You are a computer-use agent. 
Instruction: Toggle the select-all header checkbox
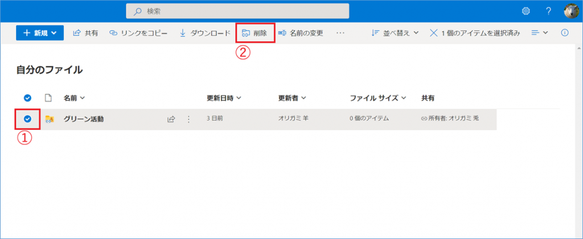(27, 98)
